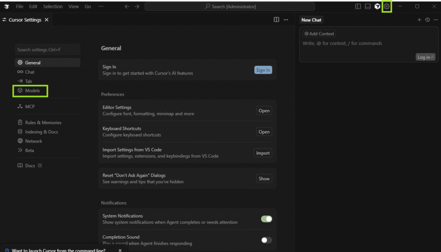Click the back navigation arrow
This screenshot has width=441, height=252.
(x=127, y=6)
